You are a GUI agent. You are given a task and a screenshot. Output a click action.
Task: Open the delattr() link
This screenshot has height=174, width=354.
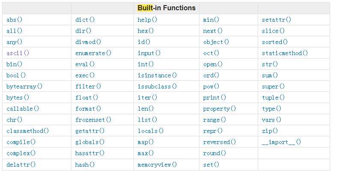click(x=21, y=165)
